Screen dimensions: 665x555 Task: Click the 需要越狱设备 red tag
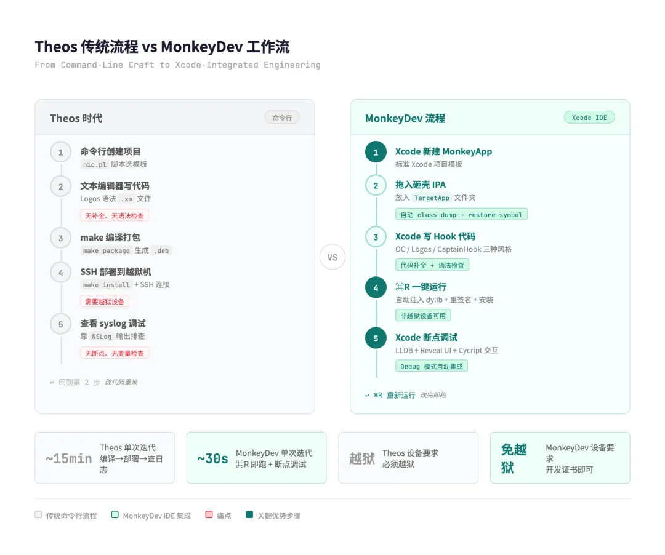point(105,301)
